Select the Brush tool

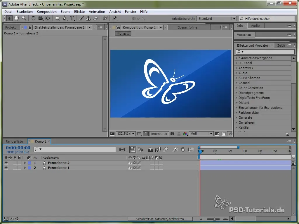[81, 18]
